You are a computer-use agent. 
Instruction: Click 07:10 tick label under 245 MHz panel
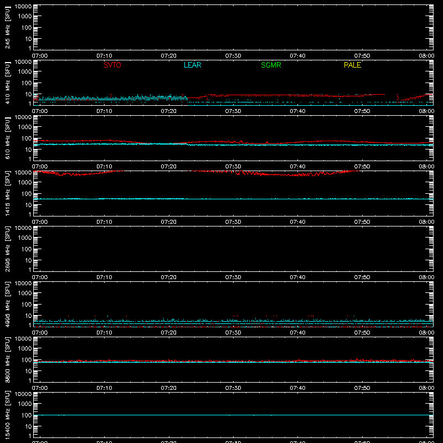tap(104, 56)
